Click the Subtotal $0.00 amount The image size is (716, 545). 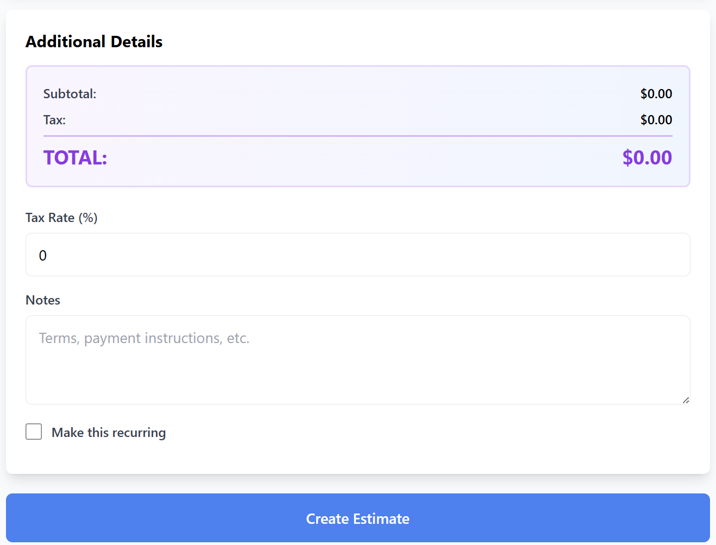[x=656, y=94]
